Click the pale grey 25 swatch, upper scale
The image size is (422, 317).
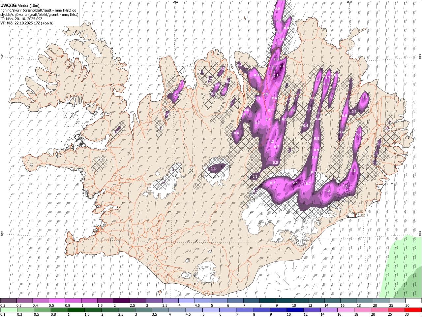pos(397,300)
